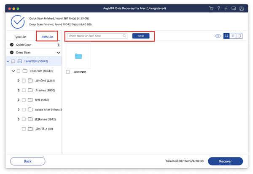The width and height of the screenshot is (253, 174).
Task: Click the Adobe After Effects folder icon
Action: tap(30, 110)
